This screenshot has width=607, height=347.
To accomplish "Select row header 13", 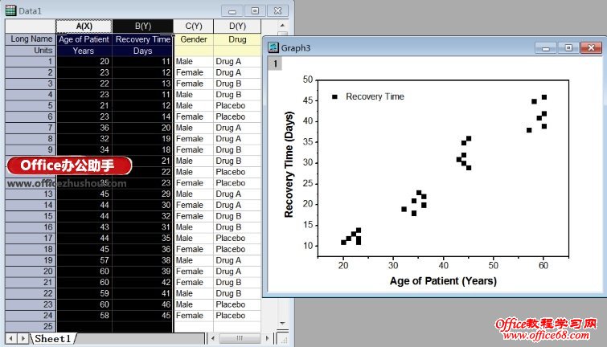I will [31, 194].
